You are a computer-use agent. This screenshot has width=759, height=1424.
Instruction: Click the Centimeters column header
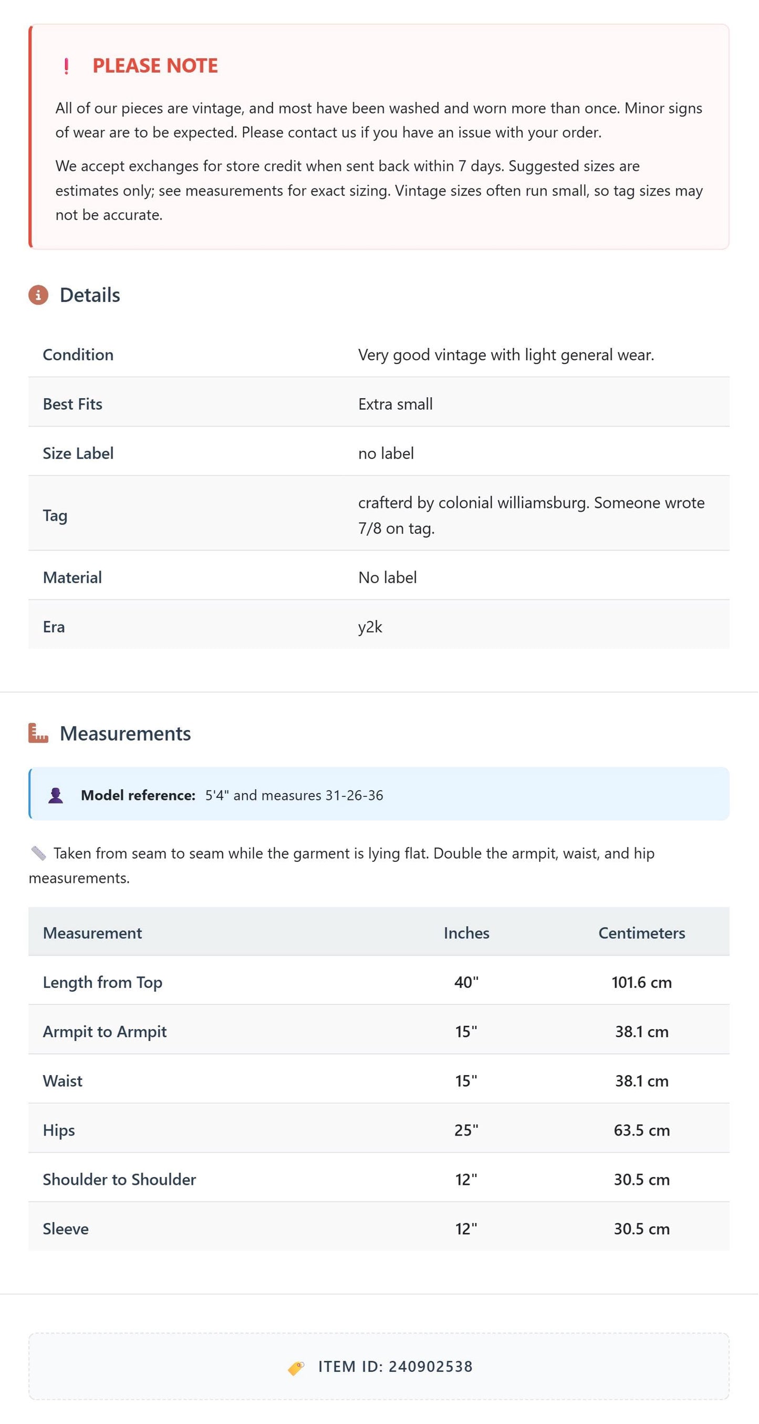coord(641,932)
